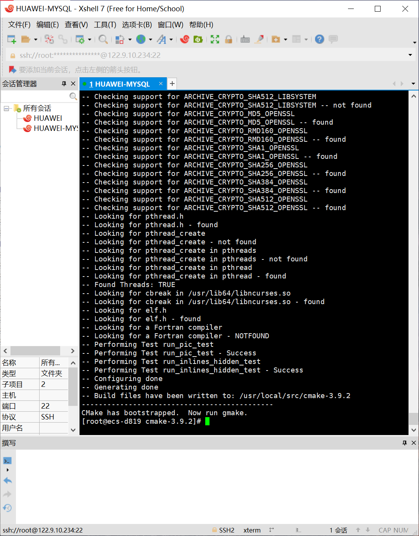Image resolution: width=419 pixels, height=536 pixels.
Task: Click the Reconnect chain-link icon
Action: point(63,39)
